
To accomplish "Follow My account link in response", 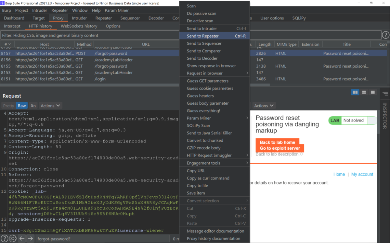I will [362, 174].
